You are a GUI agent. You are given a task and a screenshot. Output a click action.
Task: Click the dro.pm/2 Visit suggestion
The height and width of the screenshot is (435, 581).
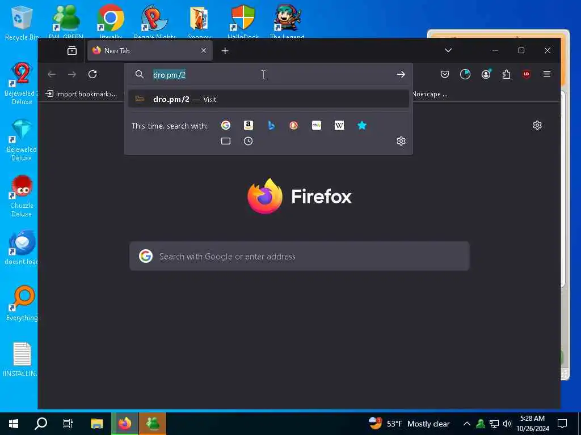pos(268,99)
